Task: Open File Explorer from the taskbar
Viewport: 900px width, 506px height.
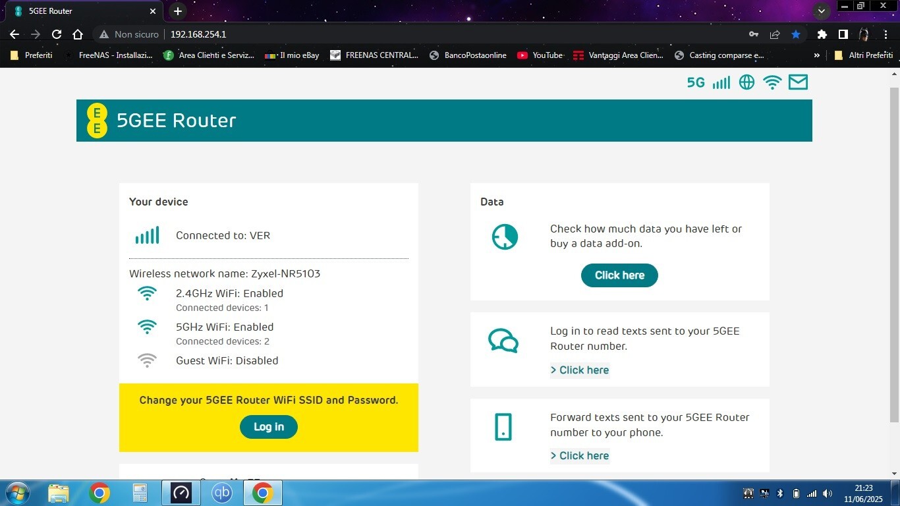Action: coord(59,493)
